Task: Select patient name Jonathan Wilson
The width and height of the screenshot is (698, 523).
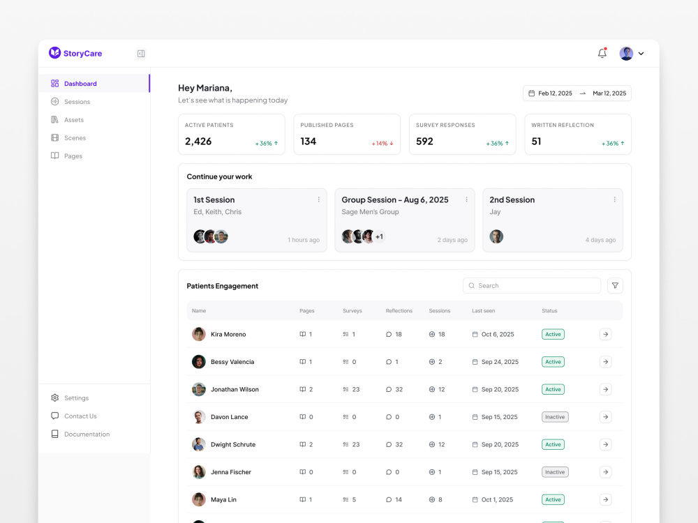Action: [235, 390]
